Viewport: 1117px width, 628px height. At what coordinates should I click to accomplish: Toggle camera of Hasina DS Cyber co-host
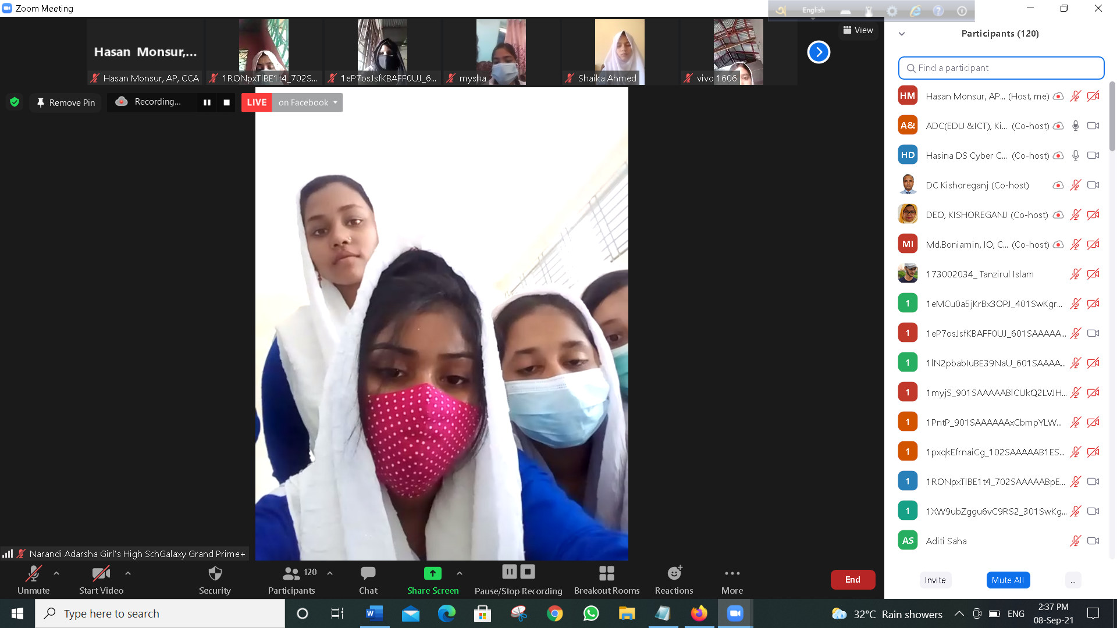pos(1093,155)
